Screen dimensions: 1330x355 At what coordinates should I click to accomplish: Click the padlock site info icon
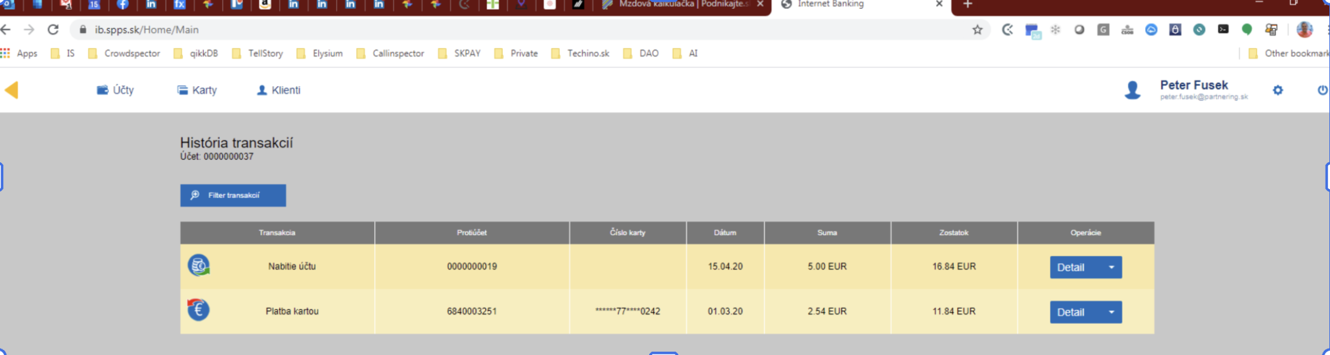(83, 30)
